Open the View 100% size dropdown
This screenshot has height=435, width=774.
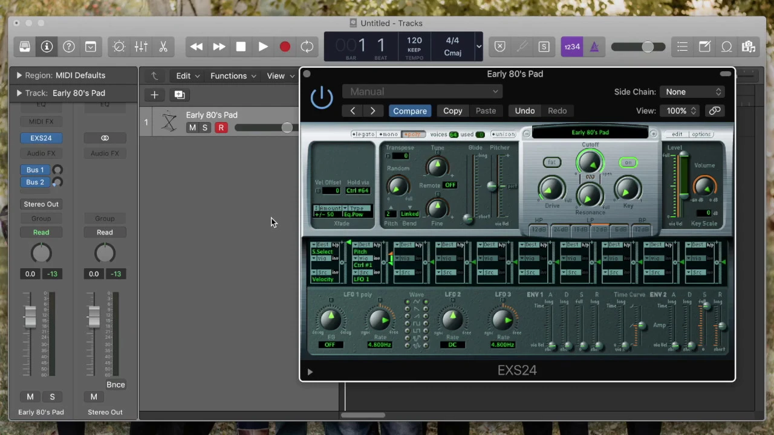tap(680, 111)
